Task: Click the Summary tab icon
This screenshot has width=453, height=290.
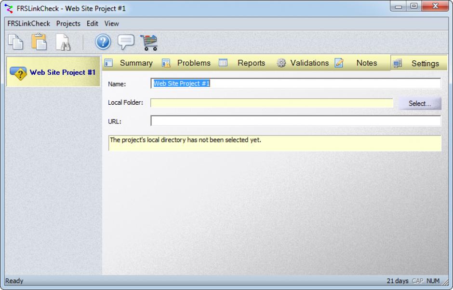Action: [x=108, y=63]
